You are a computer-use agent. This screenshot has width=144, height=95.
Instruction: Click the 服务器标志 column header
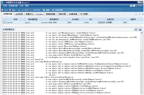click(x=54, y=19)
